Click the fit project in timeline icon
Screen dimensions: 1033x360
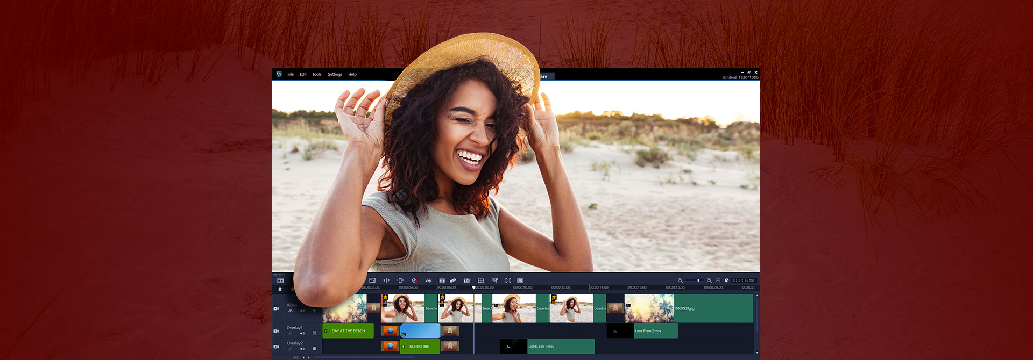(718, 280)
